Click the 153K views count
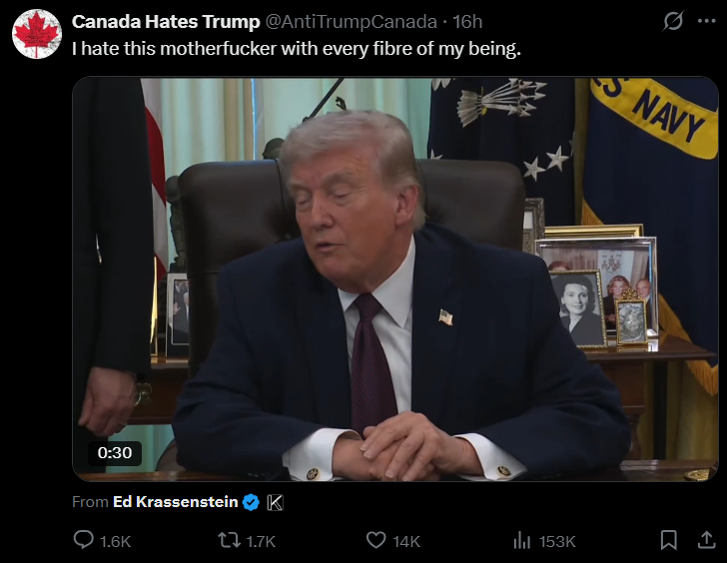 557,541
